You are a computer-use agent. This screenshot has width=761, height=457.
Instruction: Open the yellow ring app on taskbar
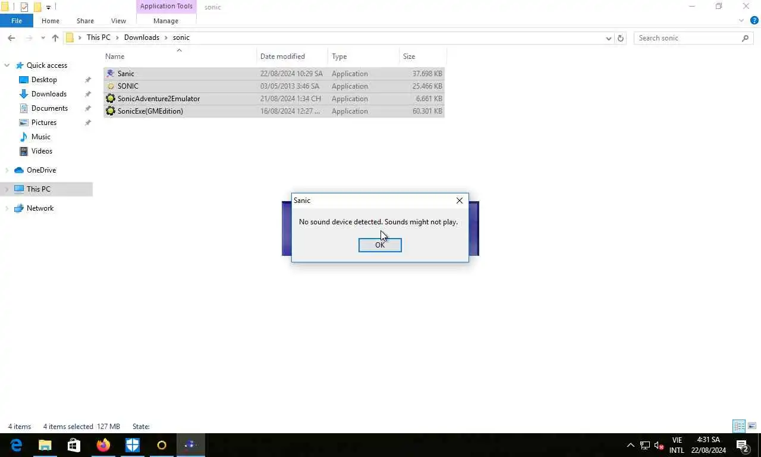(x=161, y=445)
